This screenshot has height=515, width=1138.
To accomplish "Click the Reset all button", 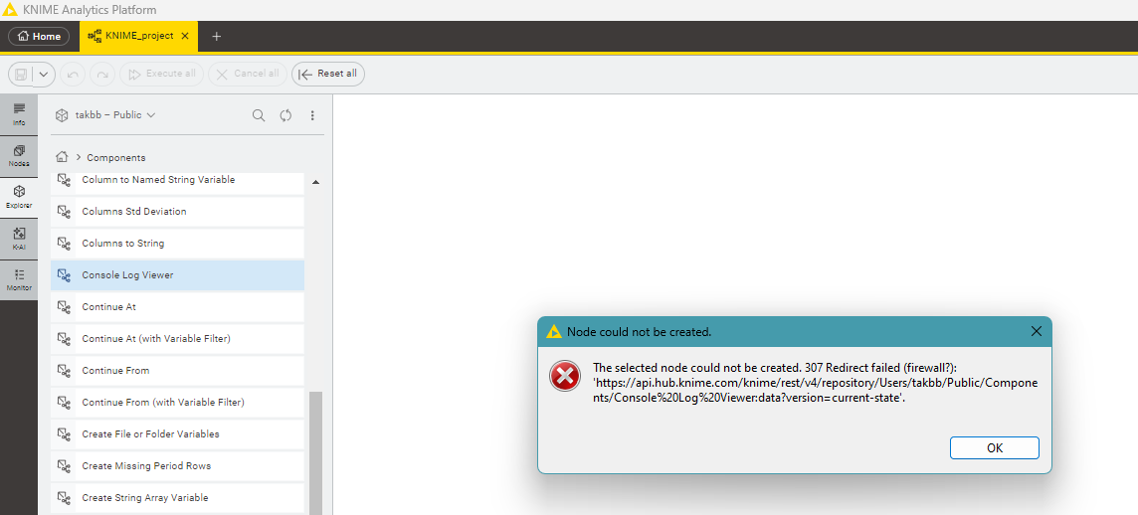I will (328, 74).
